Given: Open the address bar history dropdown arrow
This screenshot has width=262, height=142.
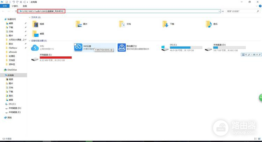Looking at the screenshot, I should pyautogui.click(x=219, y=11).
